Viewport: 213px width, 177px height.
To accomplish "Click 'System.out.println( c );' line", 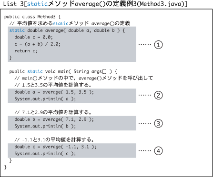I will point(45,154).
